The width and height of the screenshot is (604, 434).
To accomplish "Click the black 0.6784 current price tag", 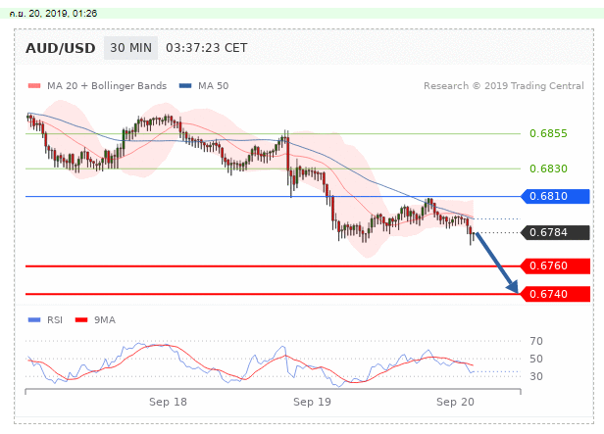I will click(555, 232).
